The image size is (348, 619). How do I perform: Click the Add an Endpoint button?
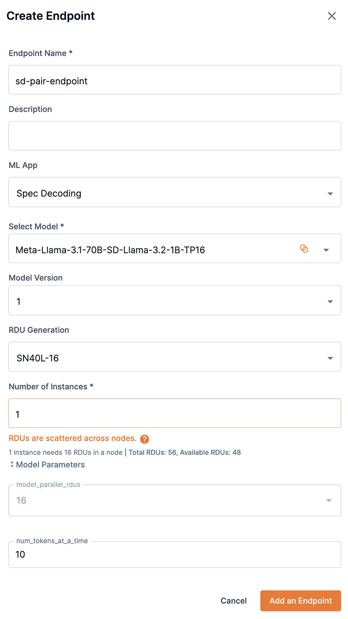pos(300,601)
